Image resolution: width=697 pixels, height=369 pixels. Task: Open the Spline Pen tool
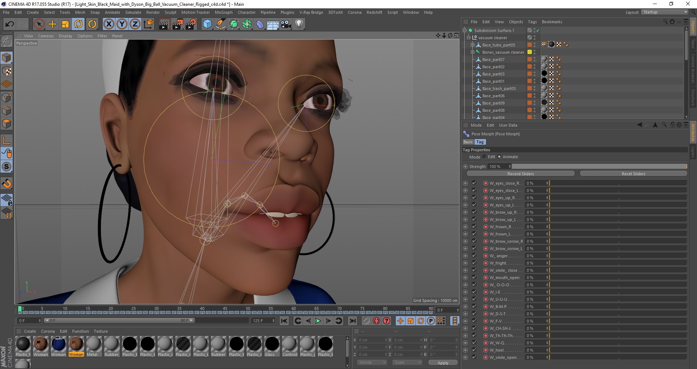(220, 24)
